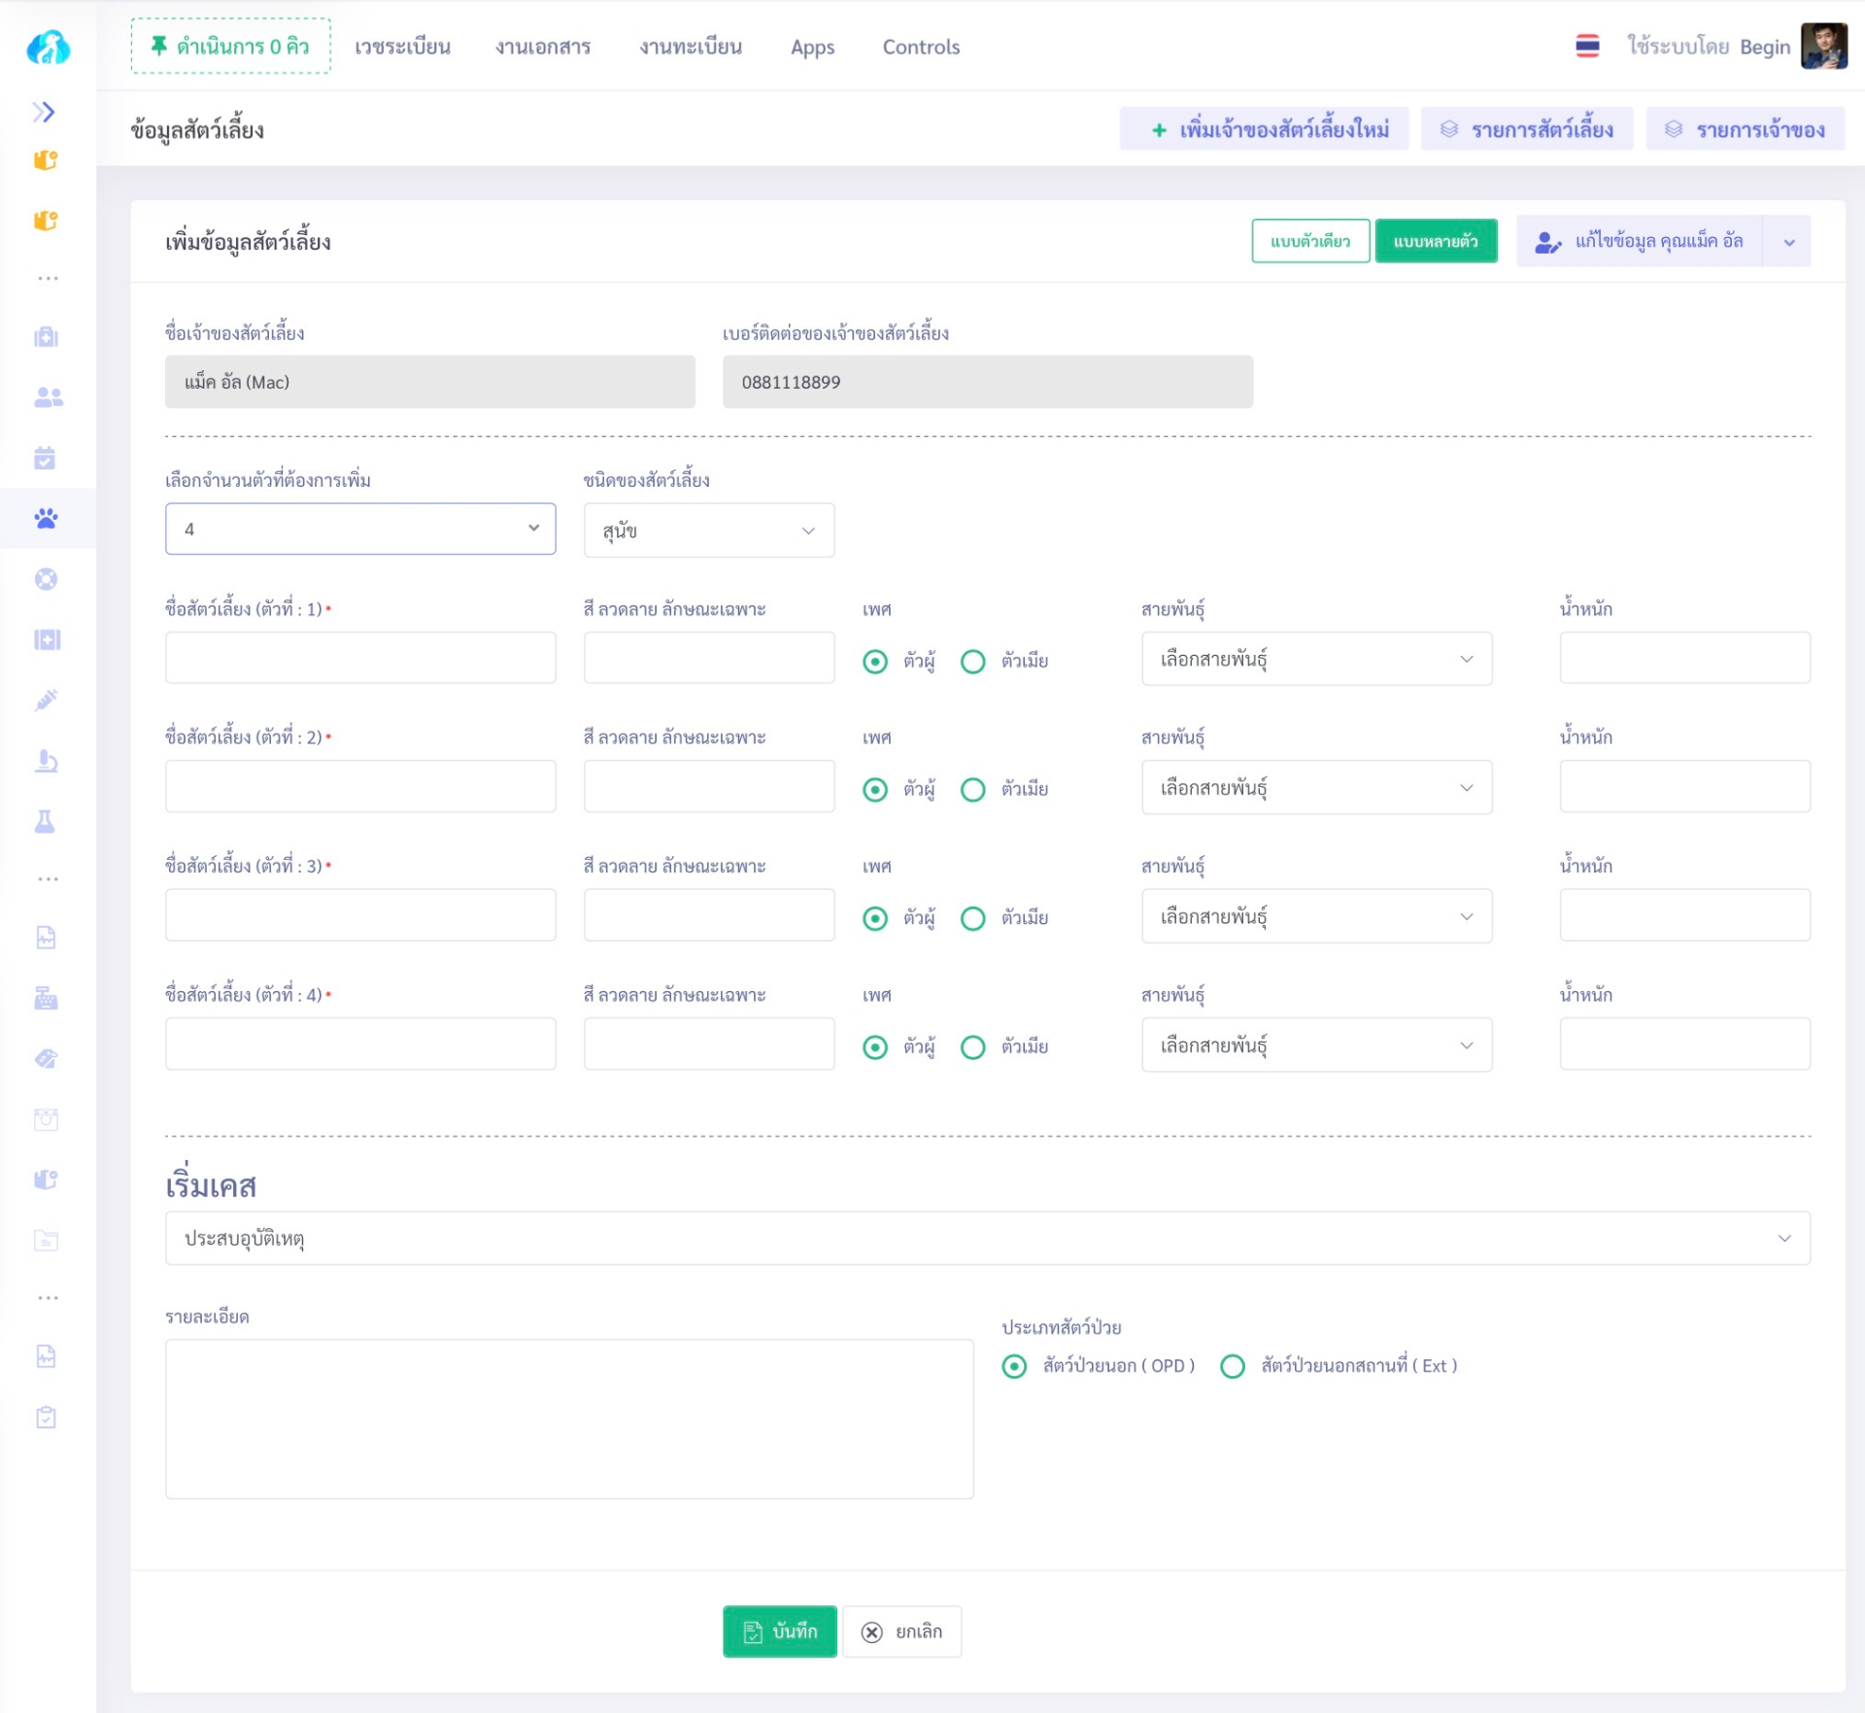Screen dimensions: 1865x1713
Task: Click the รายละเอียด details text area
Action: 569,1419
